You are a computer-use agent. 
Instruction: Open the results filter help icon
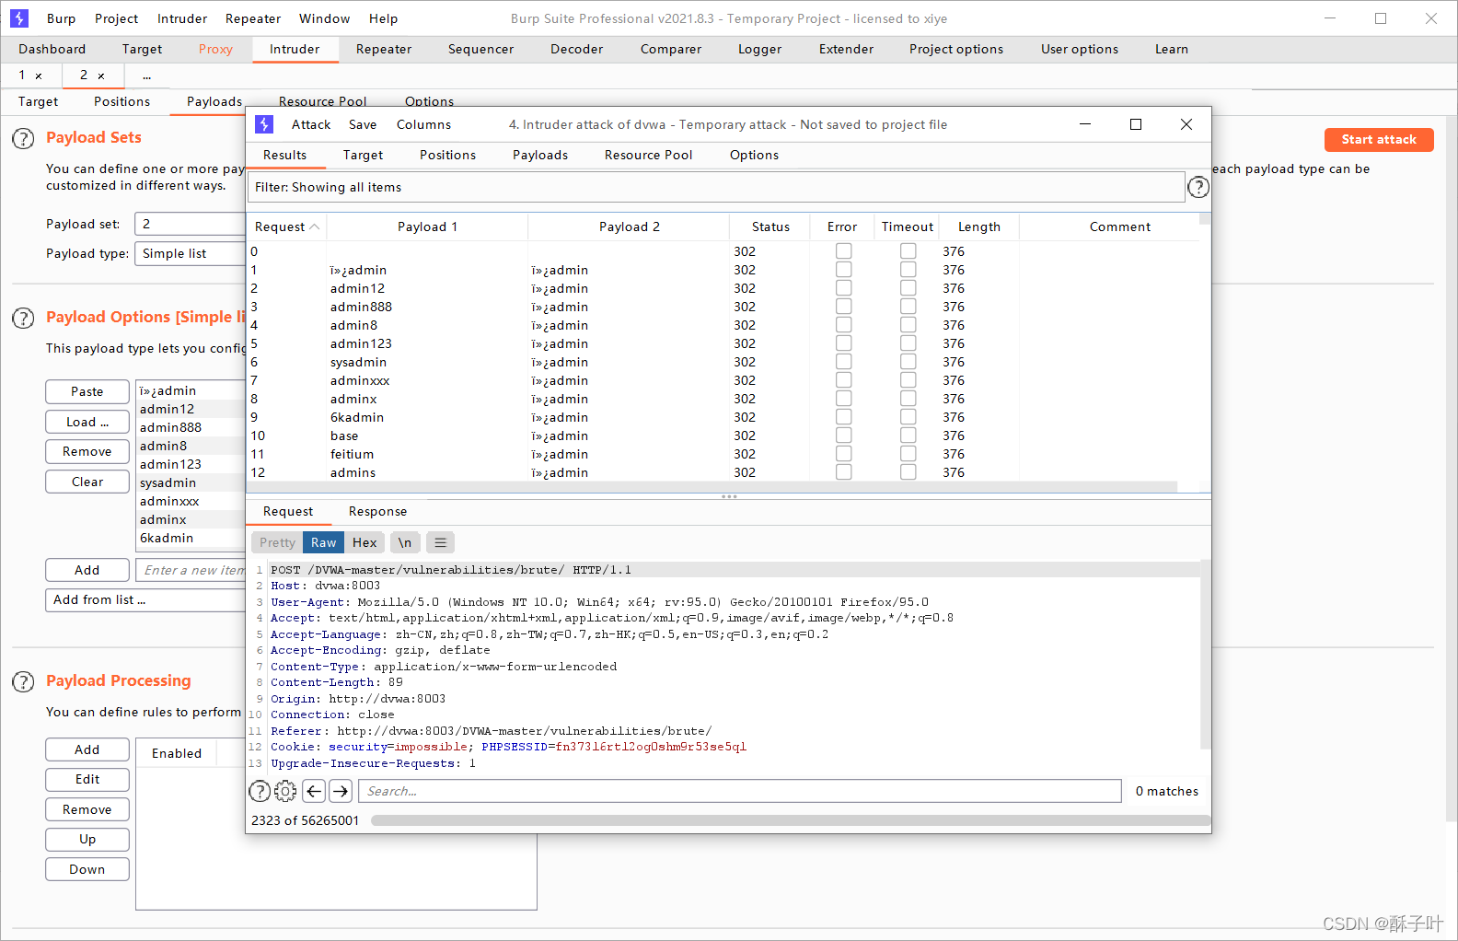pyautogui.click(x=1198, y=187)
